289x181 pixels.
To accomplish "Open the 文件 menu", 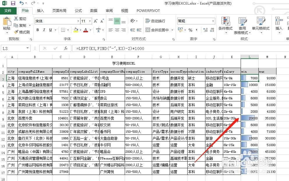I will click(x=8, y=11).
